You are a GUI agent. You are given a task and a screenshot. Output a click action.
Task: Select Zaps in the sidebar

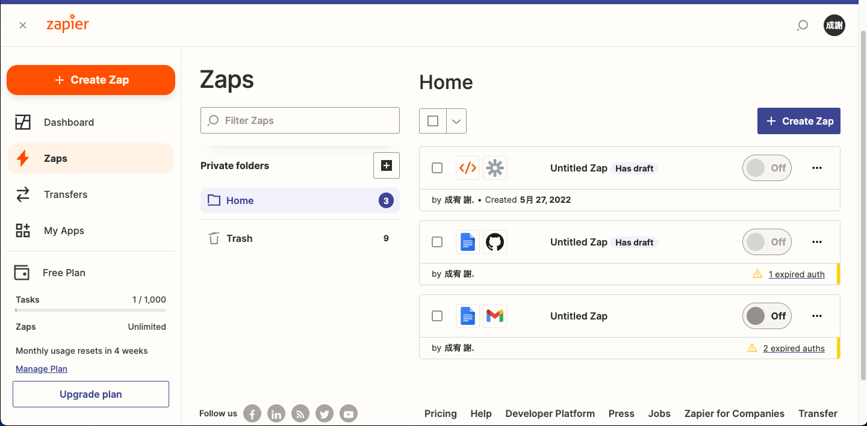pyautogui.click(x=91, y=158)
